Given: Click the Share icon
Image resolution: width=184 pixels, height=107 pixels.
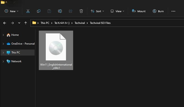Looking at the screenshot, I should [70, 11].
